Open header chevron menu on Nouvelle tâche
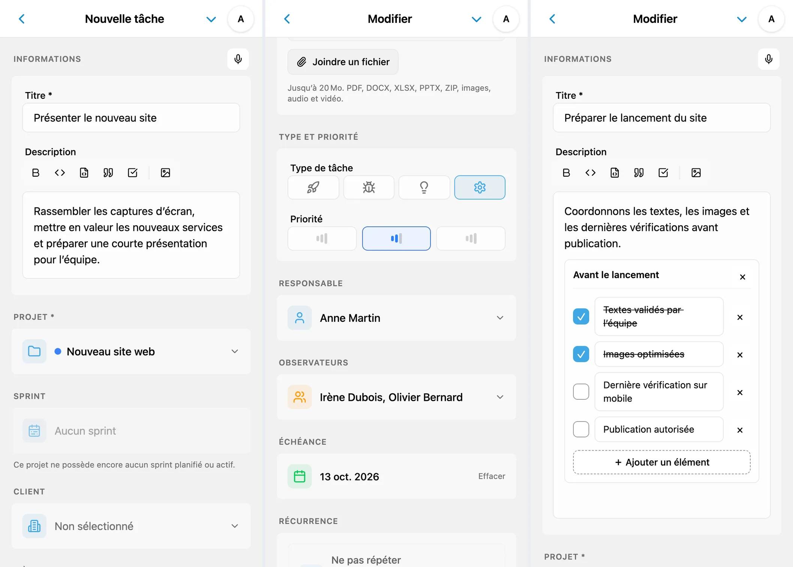 [211, 19]
